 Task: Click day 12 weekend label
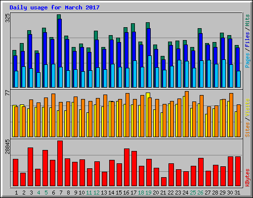tap(96, 193)
